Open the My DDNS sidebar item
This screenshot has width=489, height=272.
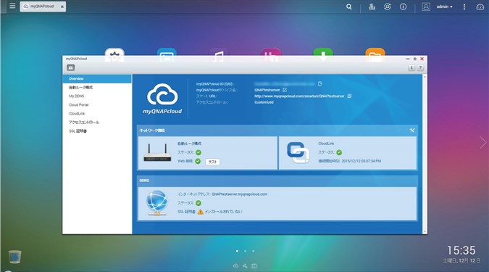click(x=97, y=96)
